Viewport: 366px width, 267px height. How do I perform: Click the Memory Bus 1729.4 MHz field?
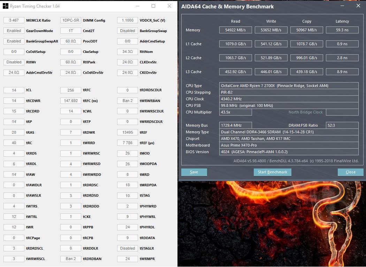[x=236, y=125]
